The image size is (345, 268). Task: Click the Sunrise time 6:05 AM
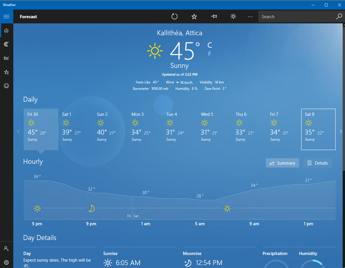(x=128, y=263)
